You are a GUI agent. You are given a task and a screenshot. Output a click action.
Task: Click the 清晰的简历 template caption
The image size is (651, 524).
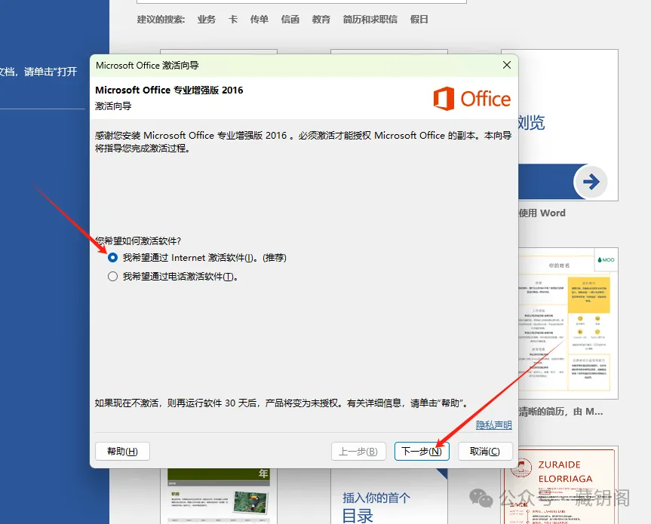pos(560,412)
